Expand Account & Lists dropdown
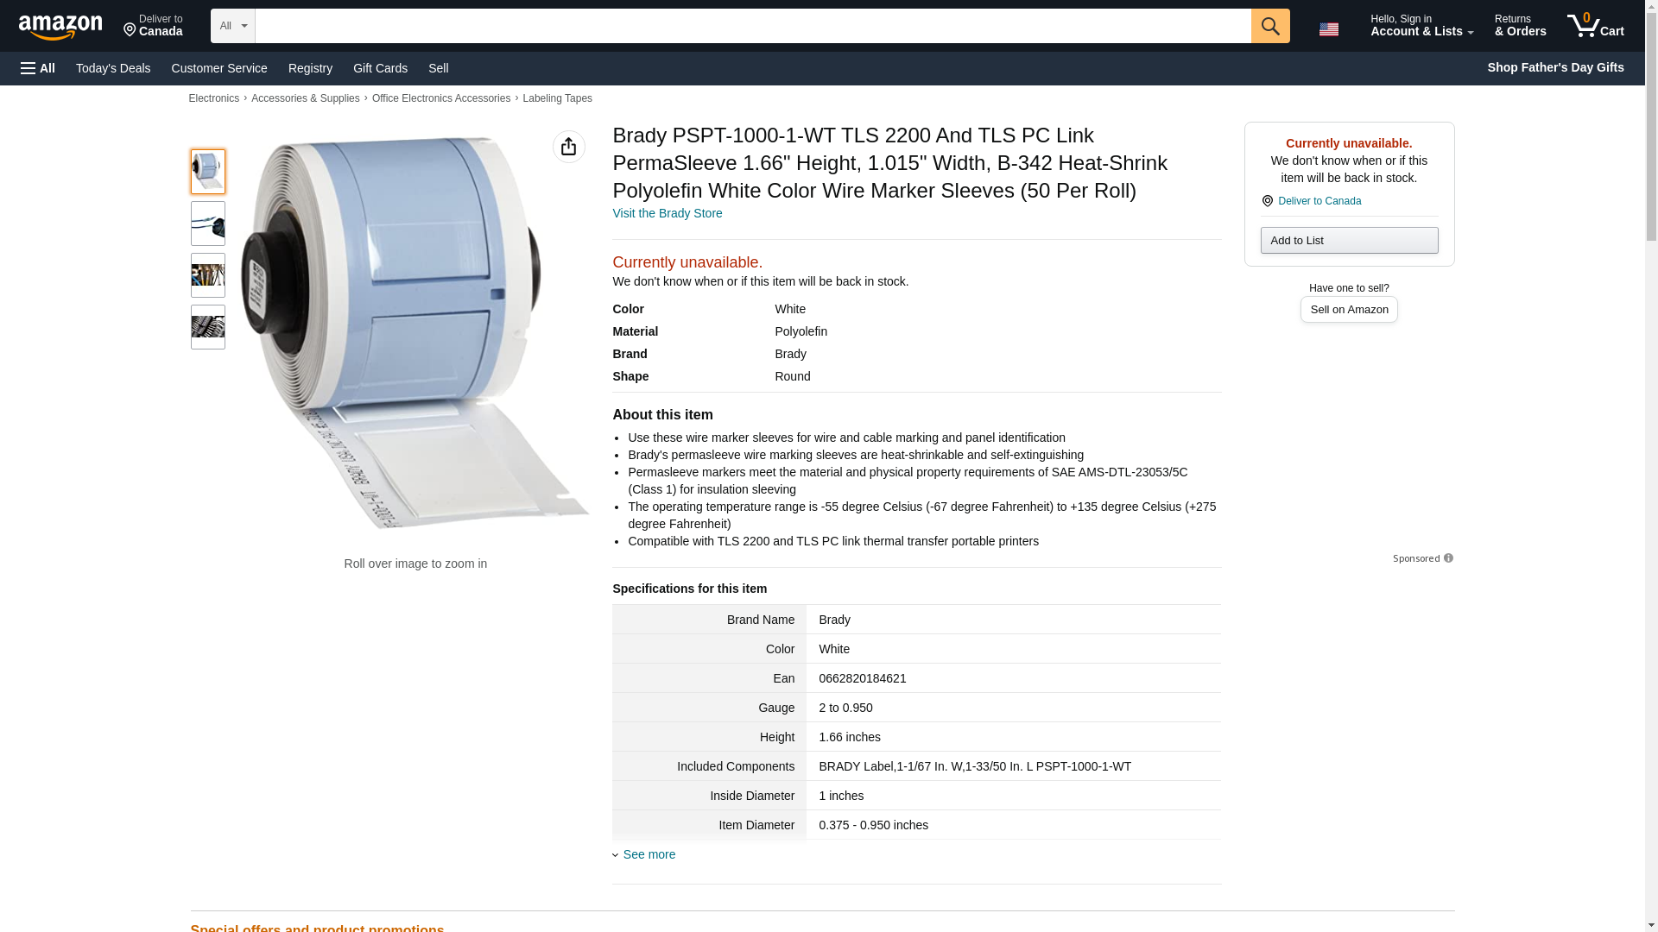1658x932 pixels. click(1421, 26)
